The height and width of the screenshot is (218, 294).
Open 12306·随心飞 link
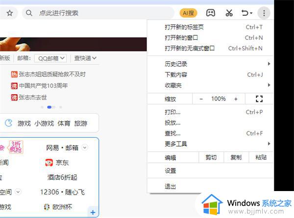(62, 192)
